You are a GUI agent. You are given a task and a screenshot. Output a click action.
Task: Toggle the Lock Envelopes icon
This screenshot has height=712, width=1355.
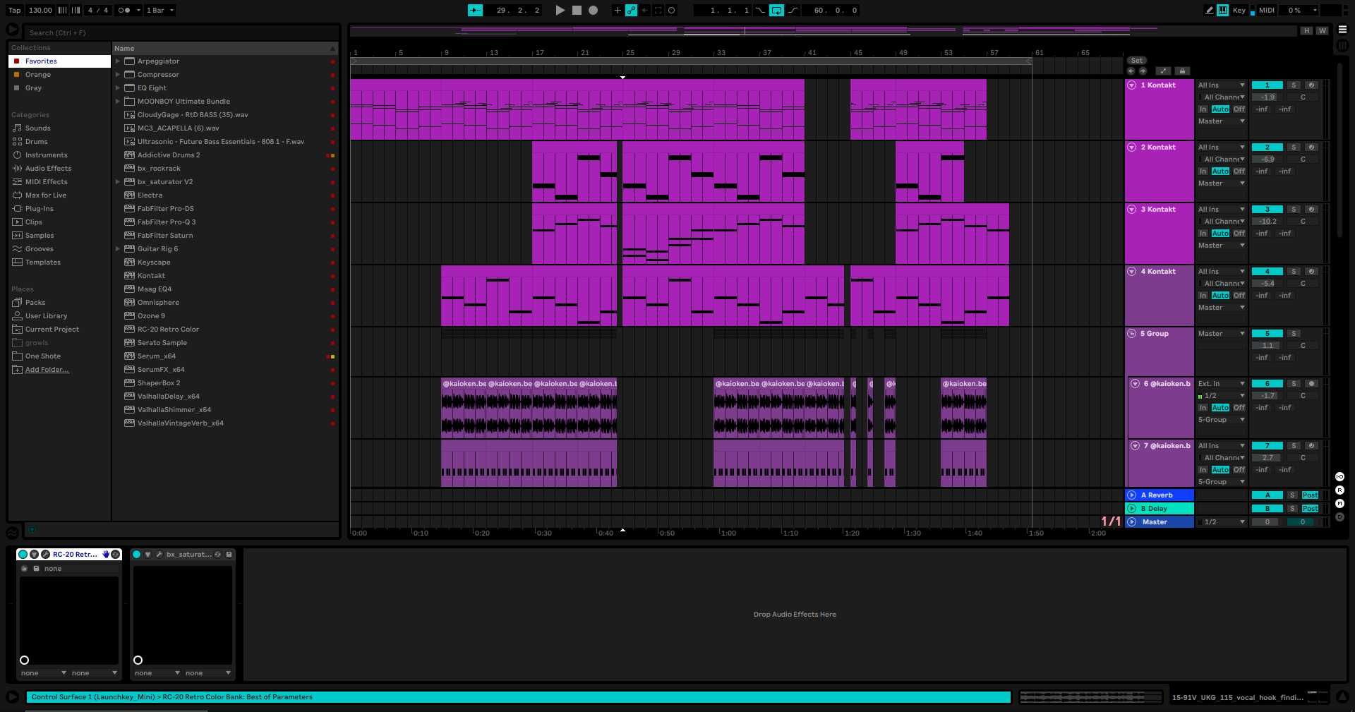tap(1183, 71)
